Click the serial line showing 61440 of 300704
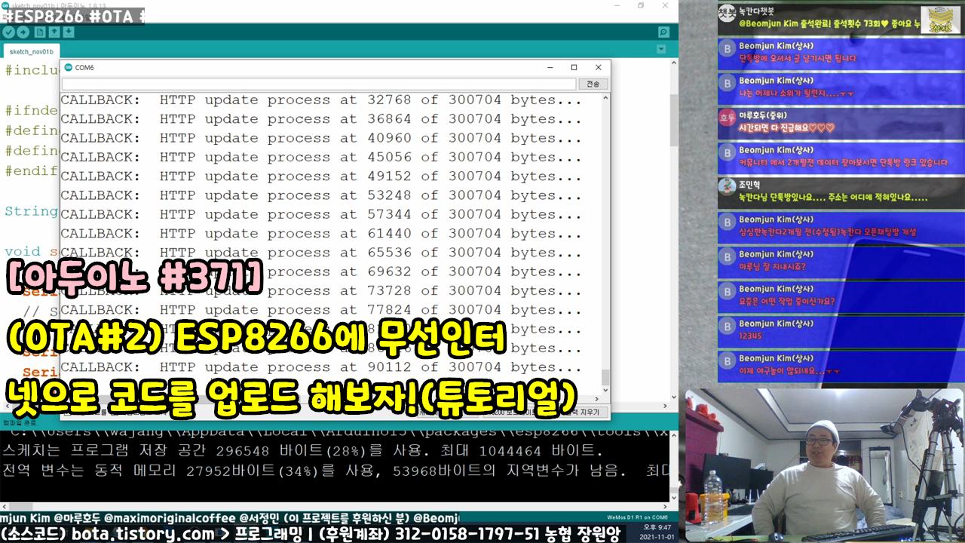965x543 pixels. click(321, 234)
